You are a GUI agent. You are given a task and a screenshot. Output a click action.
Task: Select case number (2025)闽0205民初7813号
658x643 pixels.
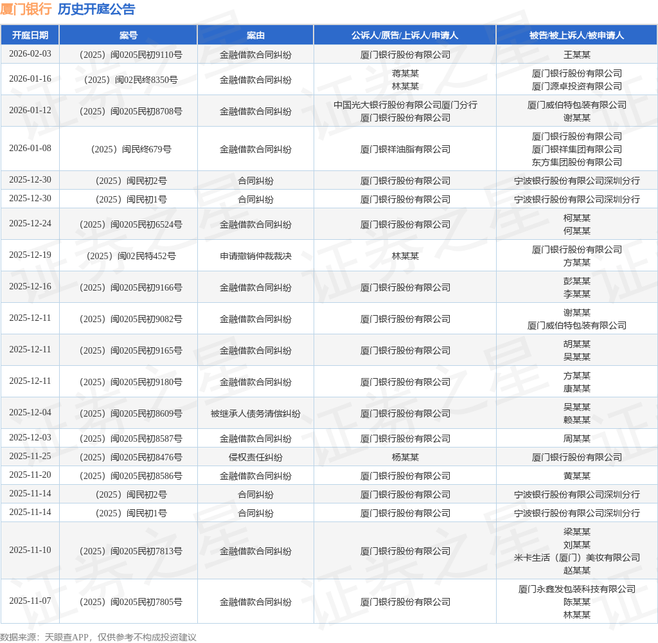point(131,551)
